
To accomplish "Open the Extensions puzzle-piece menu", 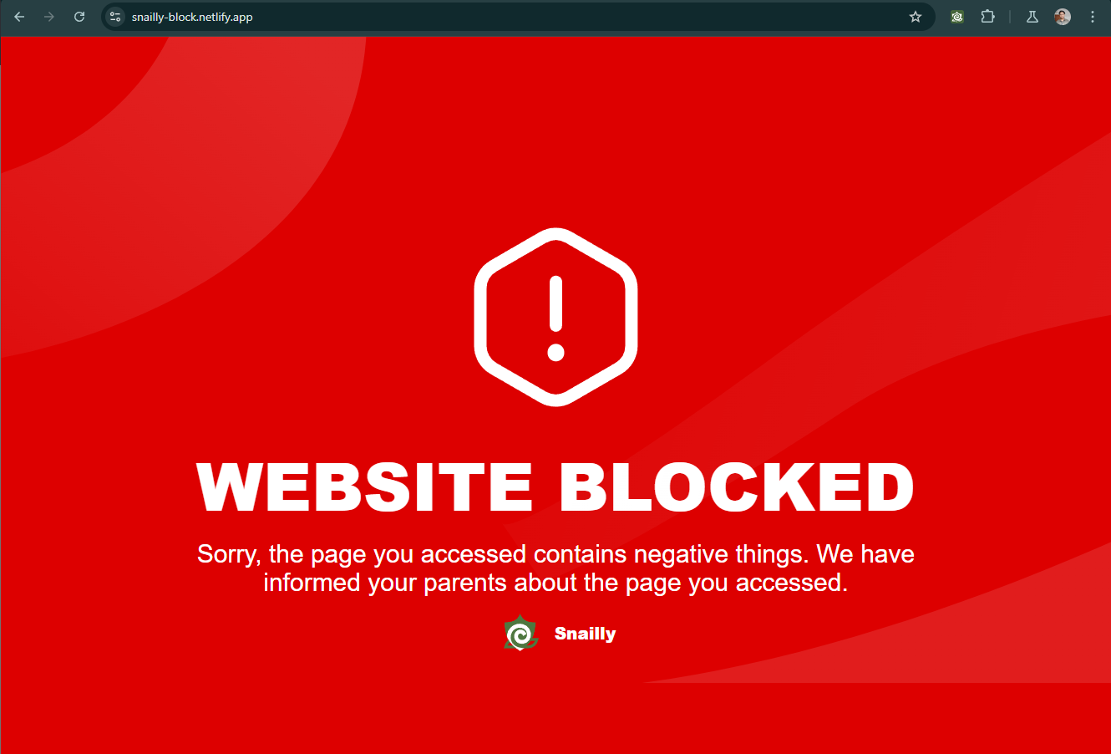I will point(987,17).
